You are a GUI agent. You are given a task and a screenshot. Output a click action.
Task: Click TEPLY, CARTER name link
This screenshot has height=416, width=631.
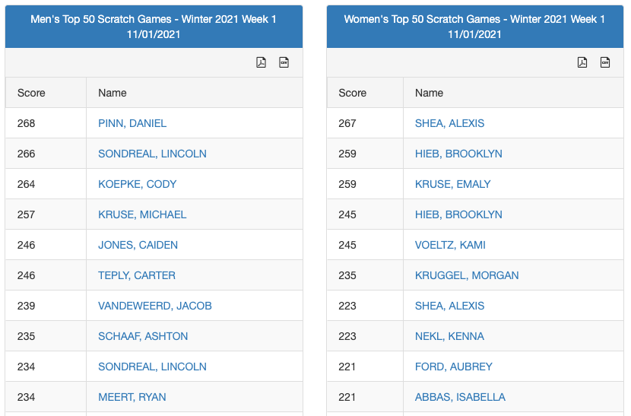point(137,275)
